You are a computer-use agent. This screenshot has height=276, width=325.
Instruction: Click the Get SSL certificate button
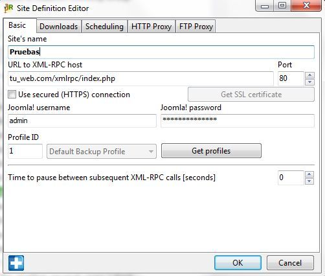pos(251,95)
